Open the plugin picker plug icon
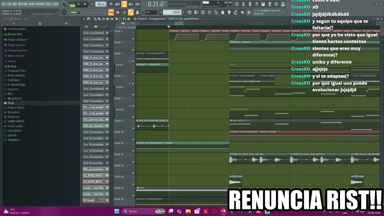The width and height of the screenshot is (384, 216). (x=229, y=12)
